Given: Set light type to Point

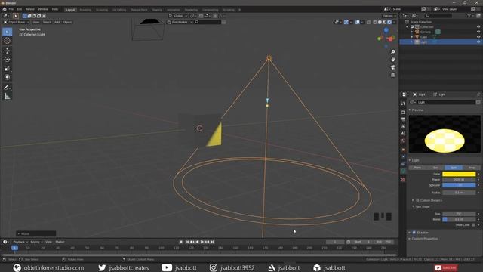Looking at the screenshot, I should pos(417,168).
